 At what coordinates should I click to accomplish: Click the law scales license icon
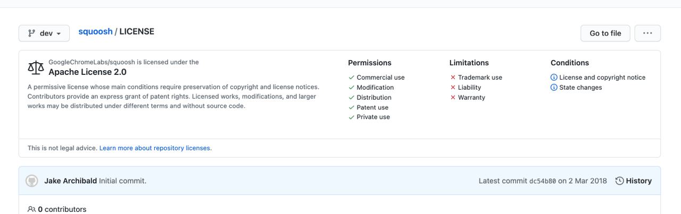[36, 67]
